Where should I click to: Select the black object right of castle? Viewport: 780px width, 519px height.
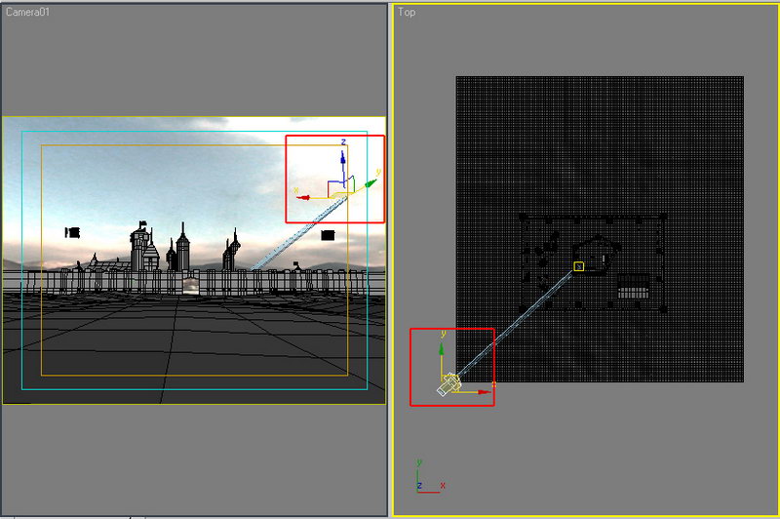[328, 235]
